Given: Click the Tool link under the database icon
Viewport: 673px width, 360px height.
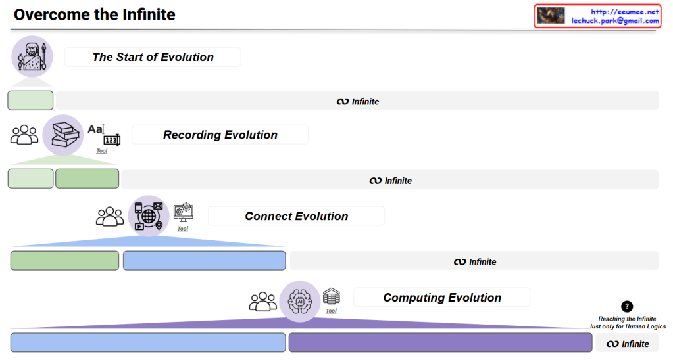Looking at the screenshot, I should (x=331, y=311).
